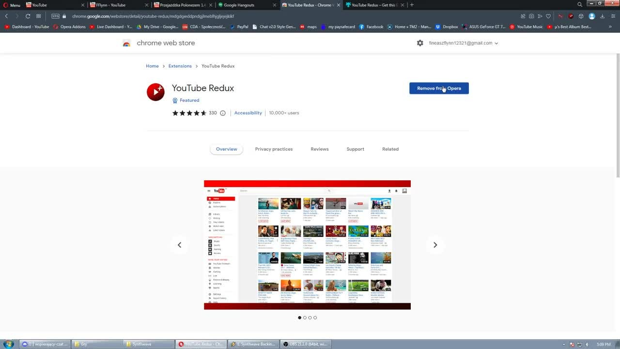
Task: Expand the account email dropdown
Action: coord(463,43)
